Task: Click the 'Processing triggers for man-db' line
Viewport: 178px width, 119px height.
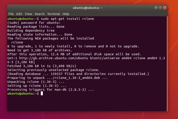Action: point(51,90)
